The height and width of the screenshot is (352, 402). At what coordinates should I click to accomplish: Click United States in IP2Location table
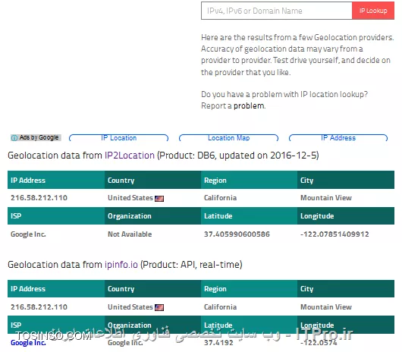tap(130, 198)
